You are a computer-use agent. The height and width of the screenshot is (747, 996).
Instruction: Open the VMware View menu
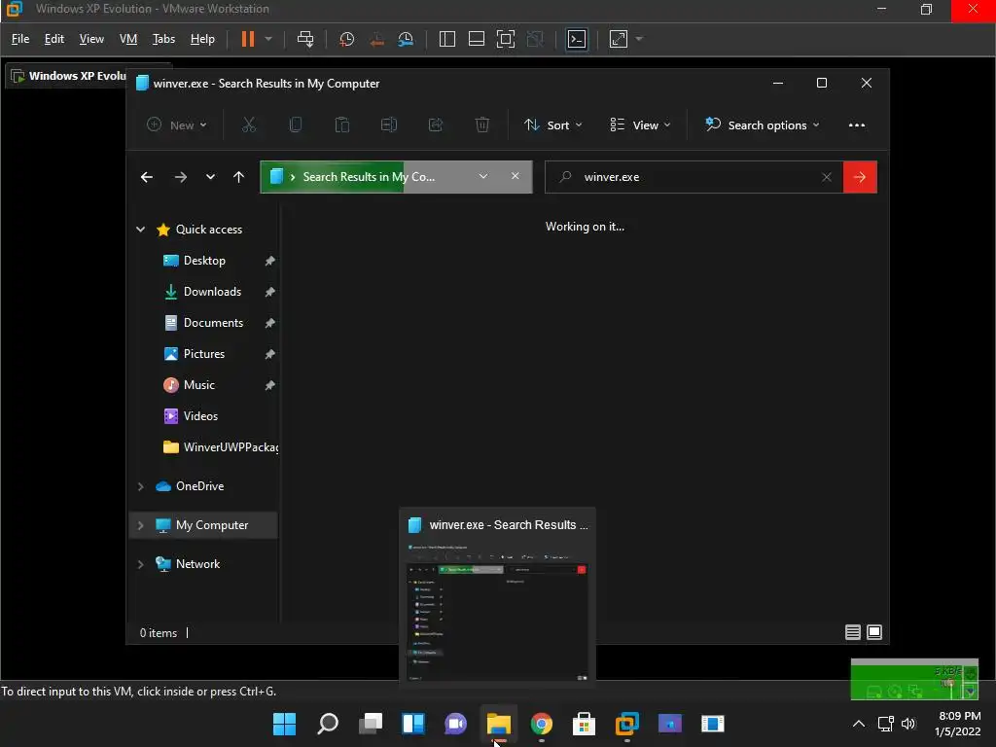pyautogui.click(x=91, y=39)
